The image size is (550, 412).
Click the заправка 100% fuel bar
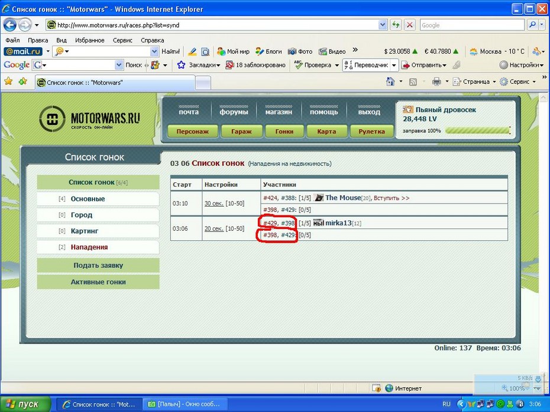click(477, 130)
